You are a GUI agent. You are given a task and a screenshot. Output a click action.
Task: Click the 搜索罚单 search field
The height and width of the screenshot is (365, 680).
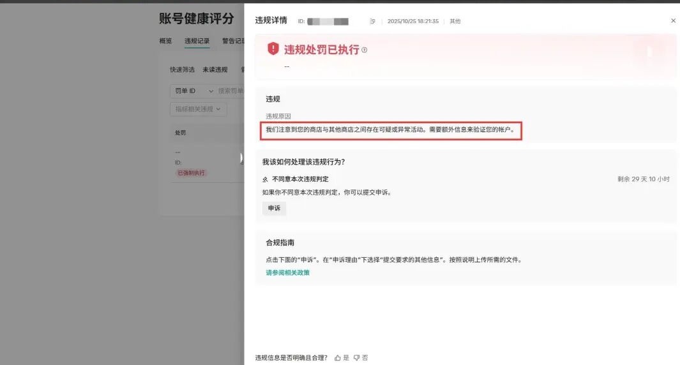[x=230, y=91]
